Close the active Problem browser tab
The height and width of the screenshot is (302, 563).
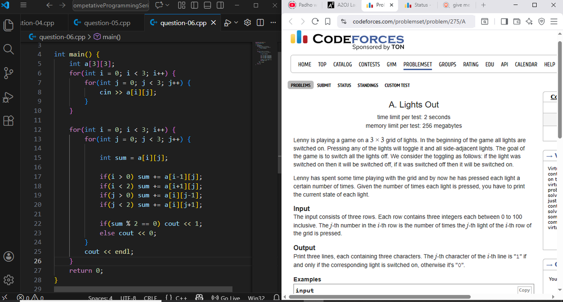(x=391, y=5)
